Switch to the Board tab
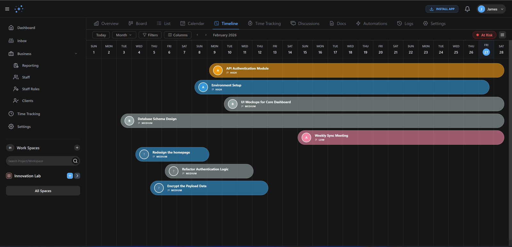Screen dimensions: 512x247 [138, 23]
